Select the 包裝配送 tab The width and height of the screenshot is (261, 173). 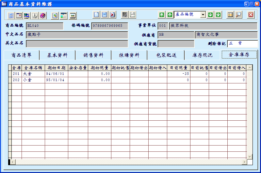166,55
